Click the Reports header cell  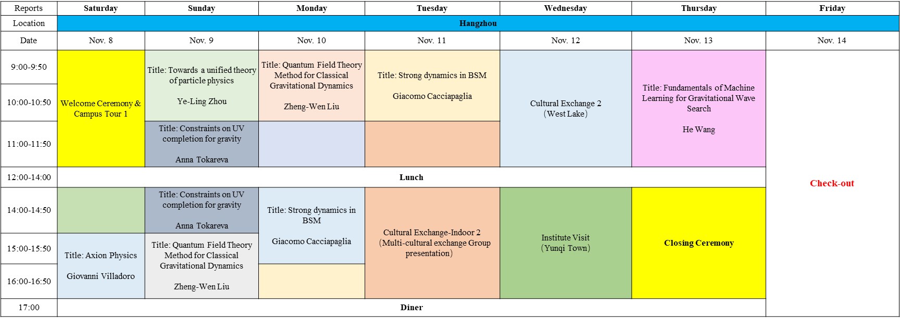(x=29, y=8)
